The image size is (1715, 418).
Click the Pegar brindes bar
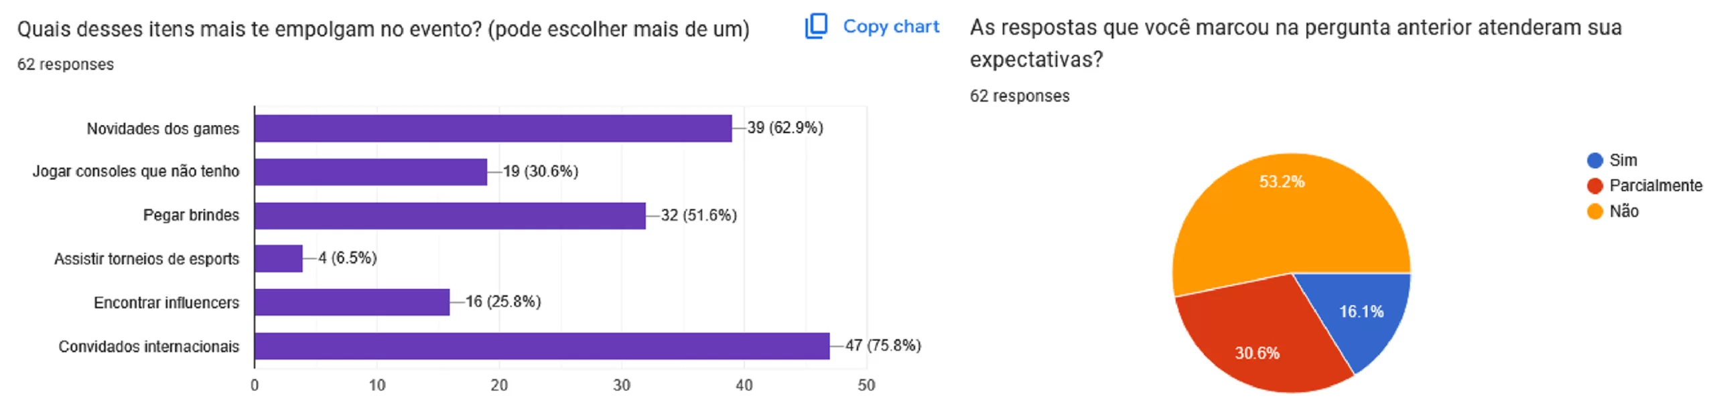point(450,215)
